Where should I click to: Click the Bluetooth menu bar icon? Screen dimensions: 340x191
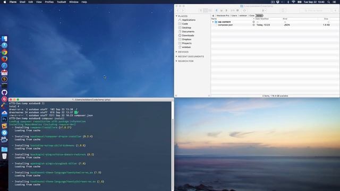(x=288, y=2)
